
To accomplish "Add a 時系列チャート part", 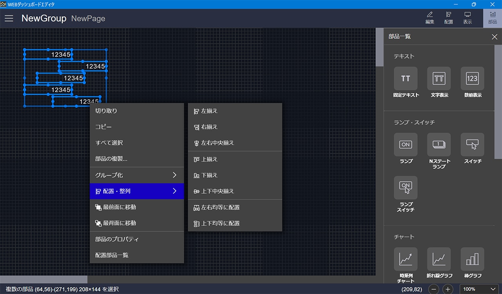I will (406, 259).
